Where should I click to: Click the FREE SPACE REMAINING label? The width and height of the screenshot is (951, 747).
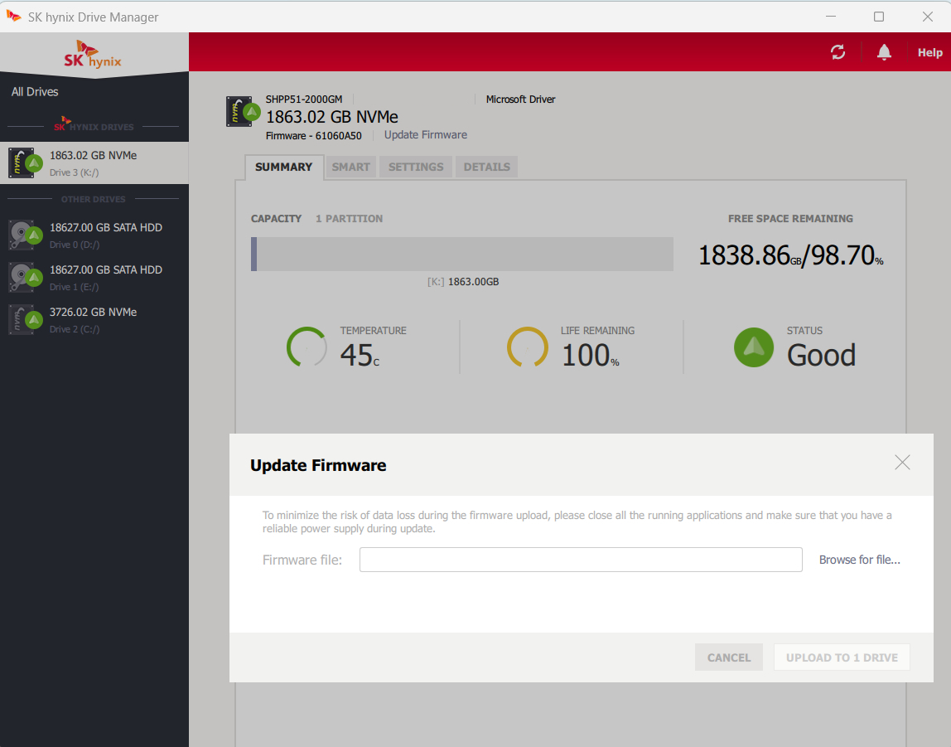790,218
